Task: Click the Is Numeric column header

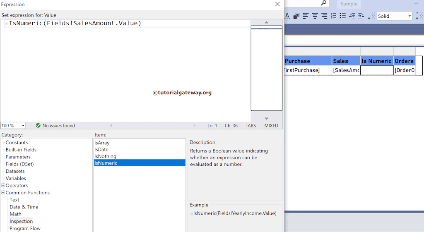Action: pos(377,61)
